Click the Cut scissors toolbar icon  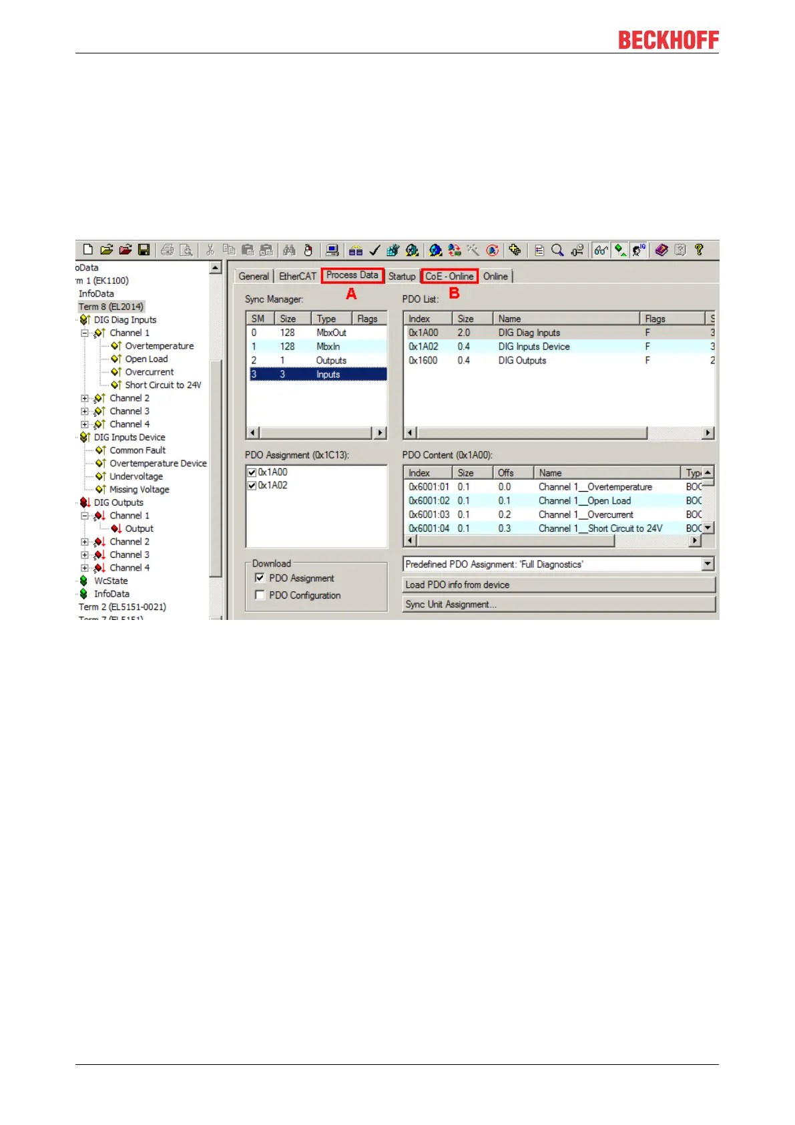point(210,250)
